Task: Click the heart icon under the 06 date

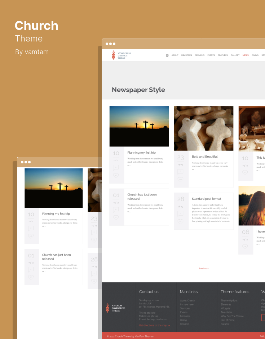Action: (245, 247)
